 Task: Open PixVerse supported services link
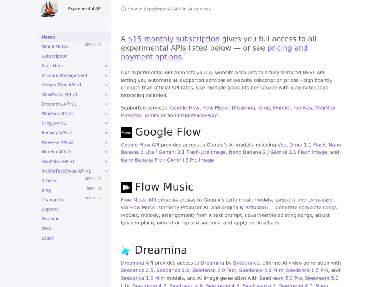(x=131, y=116)
